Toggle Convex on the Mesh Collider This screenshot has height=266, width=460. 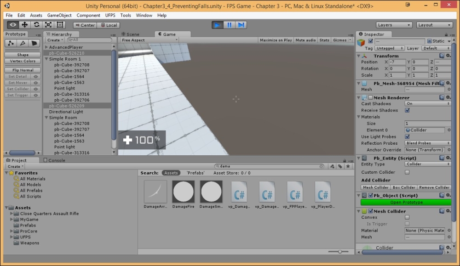(407, 217)
